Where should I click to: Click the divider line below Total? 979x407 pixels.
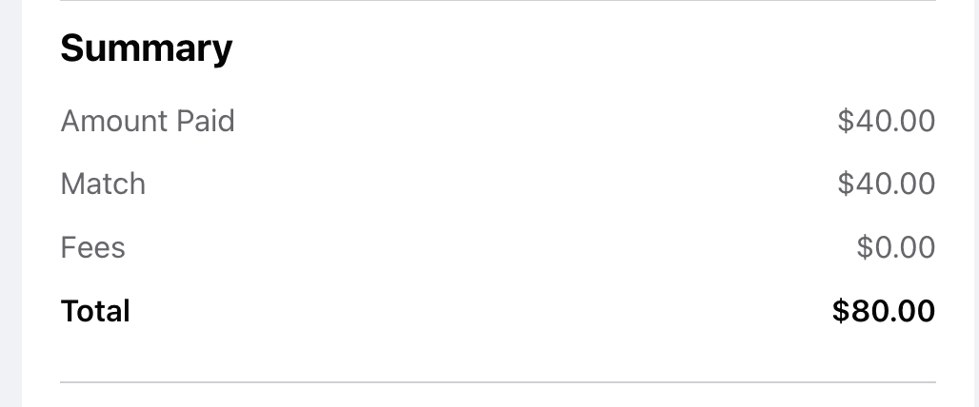498,381
